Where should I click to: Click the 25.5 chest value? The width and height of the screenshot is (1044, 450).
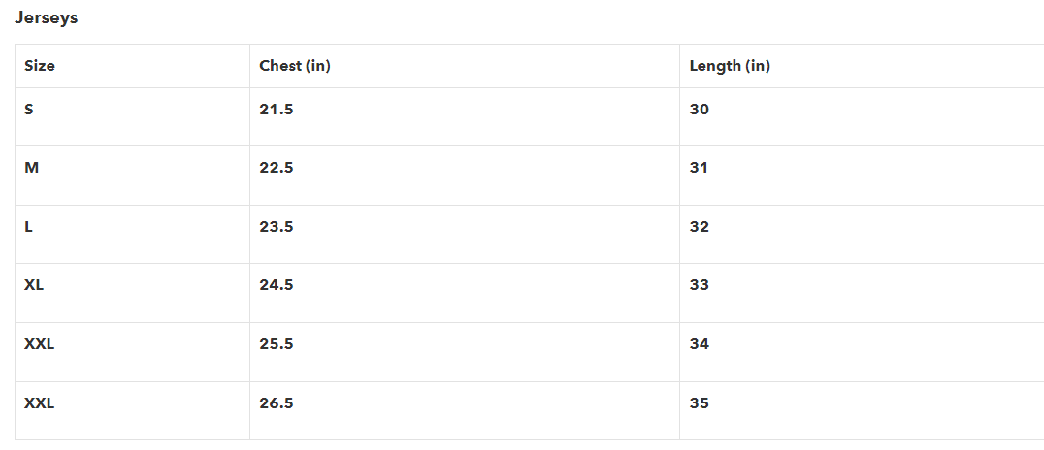point(277,344)
